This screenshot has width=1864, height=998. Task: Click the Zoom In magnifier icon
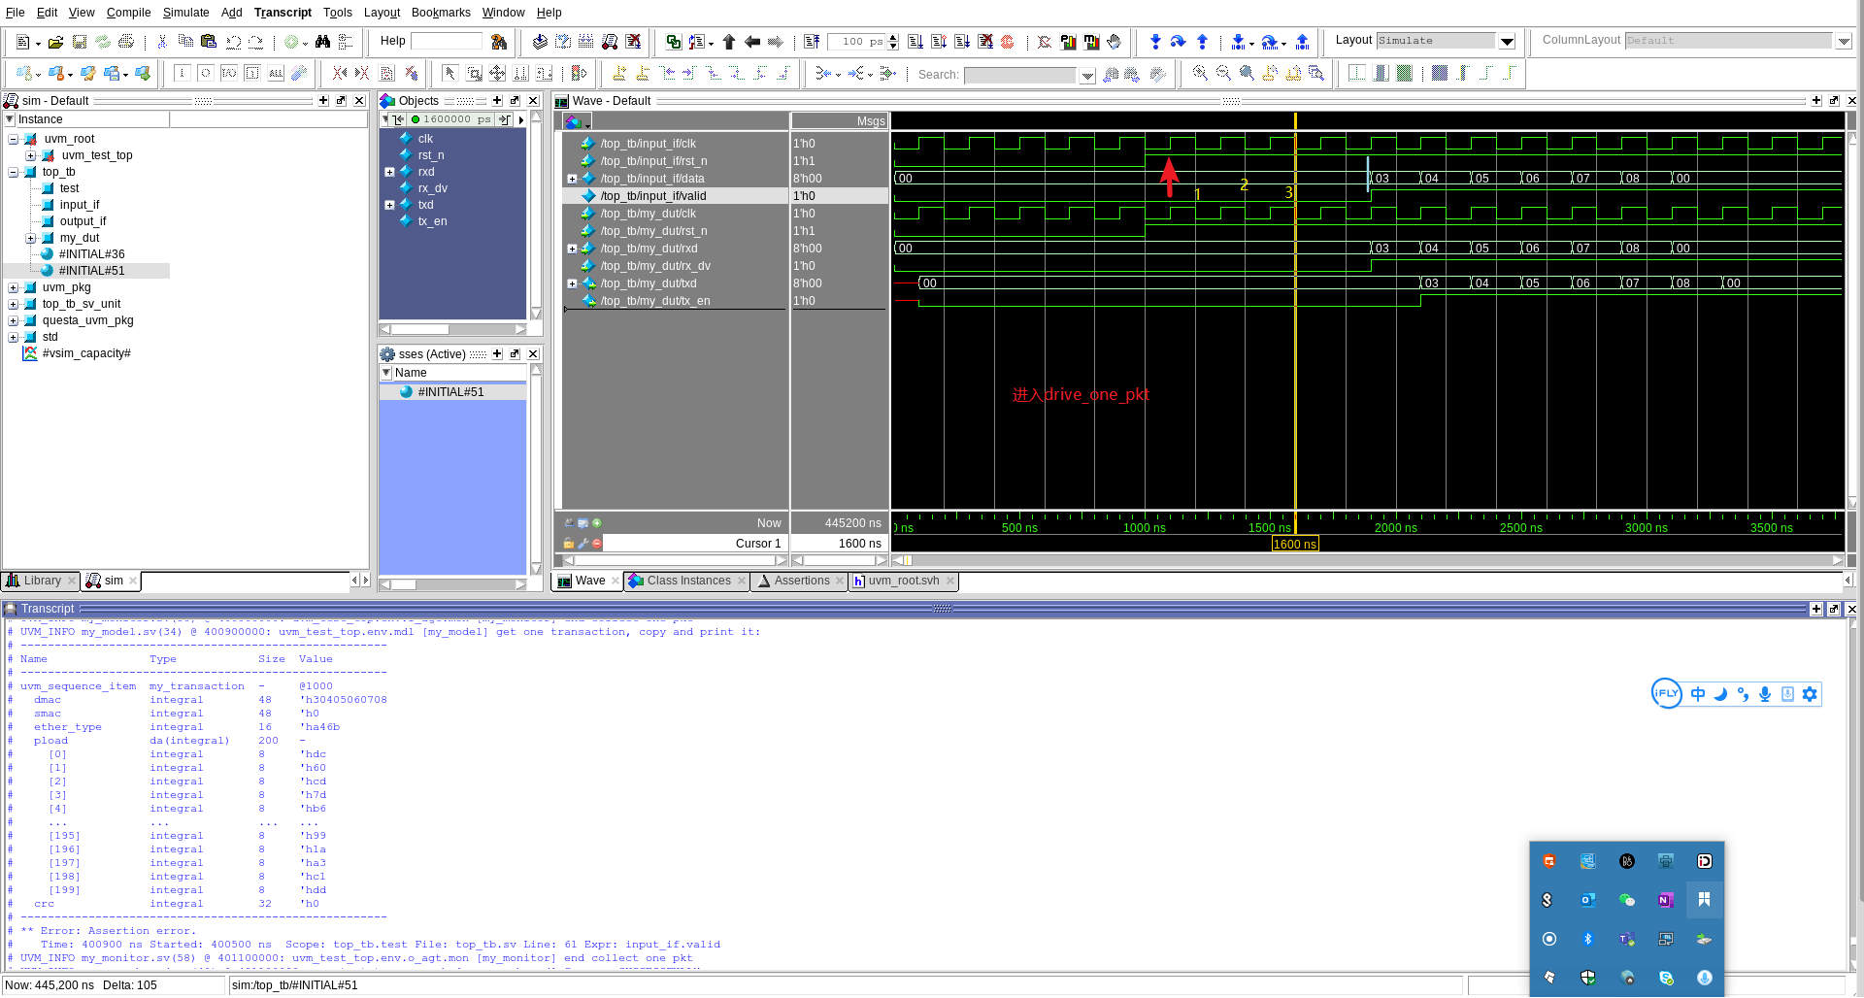(1200, 74)
